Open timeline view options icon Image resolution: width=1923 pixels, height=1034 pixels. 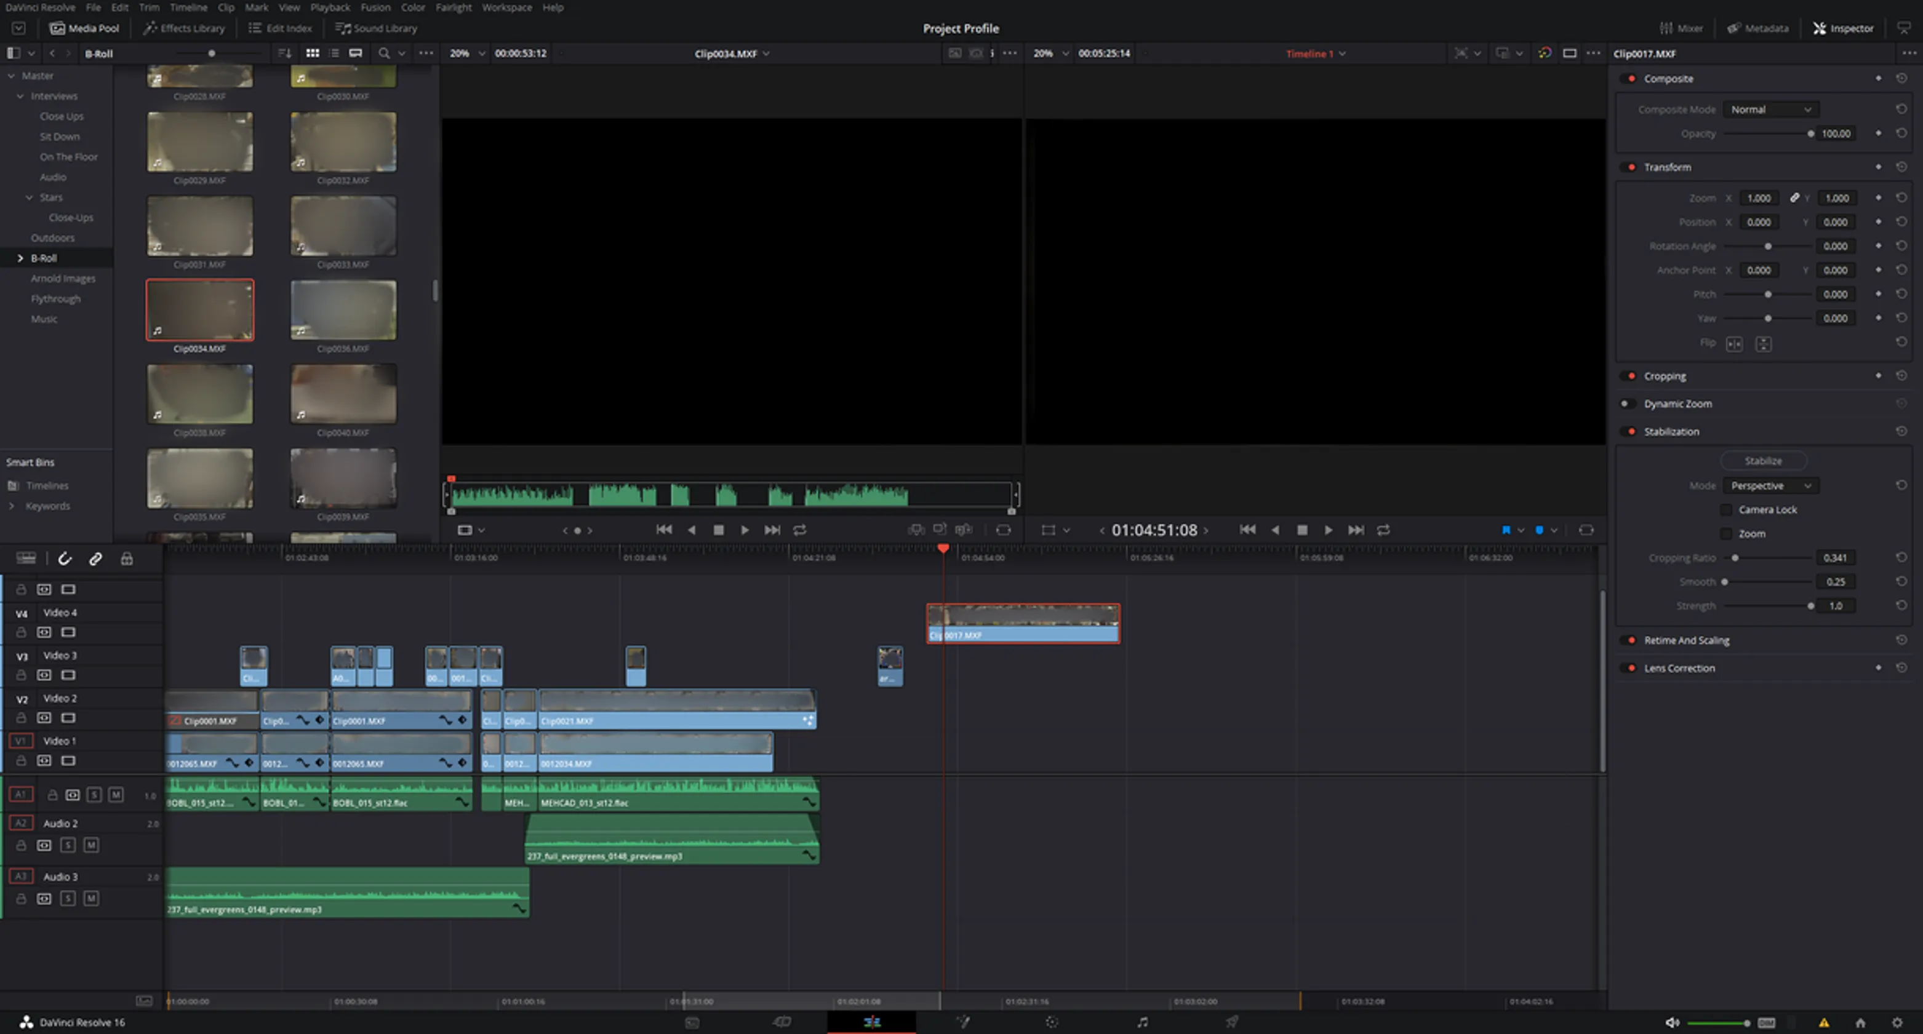(26, 558)
